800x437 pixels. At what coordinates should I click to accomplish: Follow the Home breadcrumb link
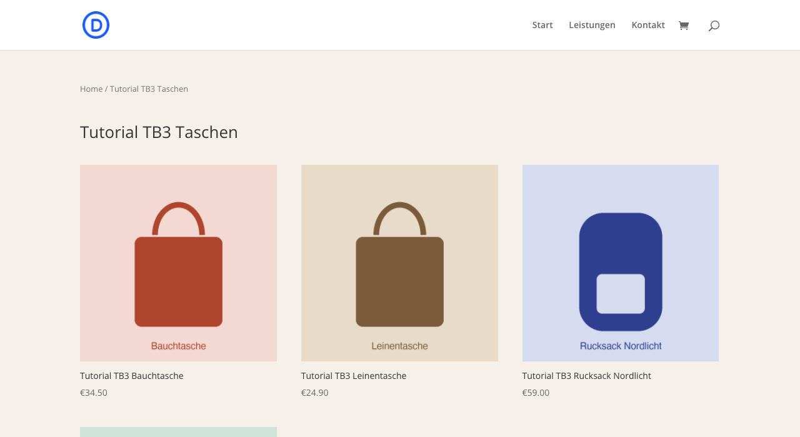(x=91, y=89)
